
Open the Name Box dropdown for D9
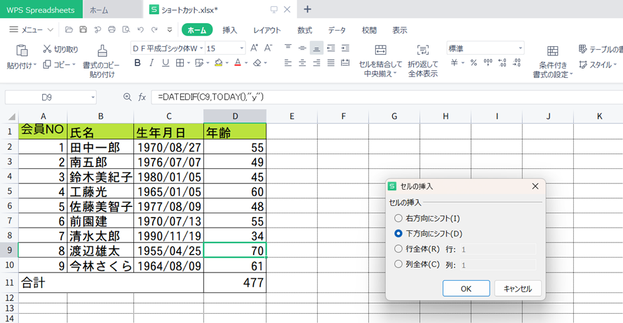93,97
